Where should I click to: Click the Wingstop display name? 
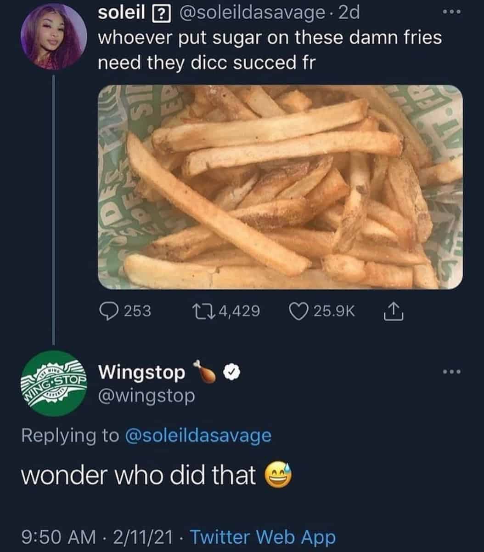tap(142, 373)
